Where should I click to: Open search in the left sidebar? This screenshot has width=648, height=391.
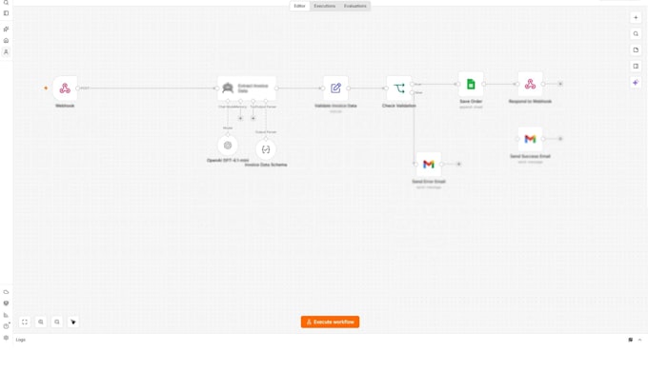pyautogui.click(x=7, y=3)
